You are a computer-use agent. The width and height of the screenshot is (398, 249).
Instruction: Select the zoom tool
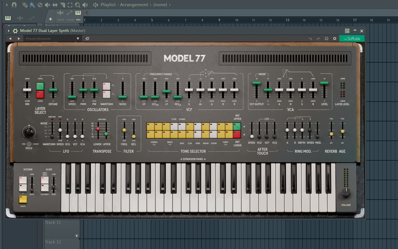77,4
